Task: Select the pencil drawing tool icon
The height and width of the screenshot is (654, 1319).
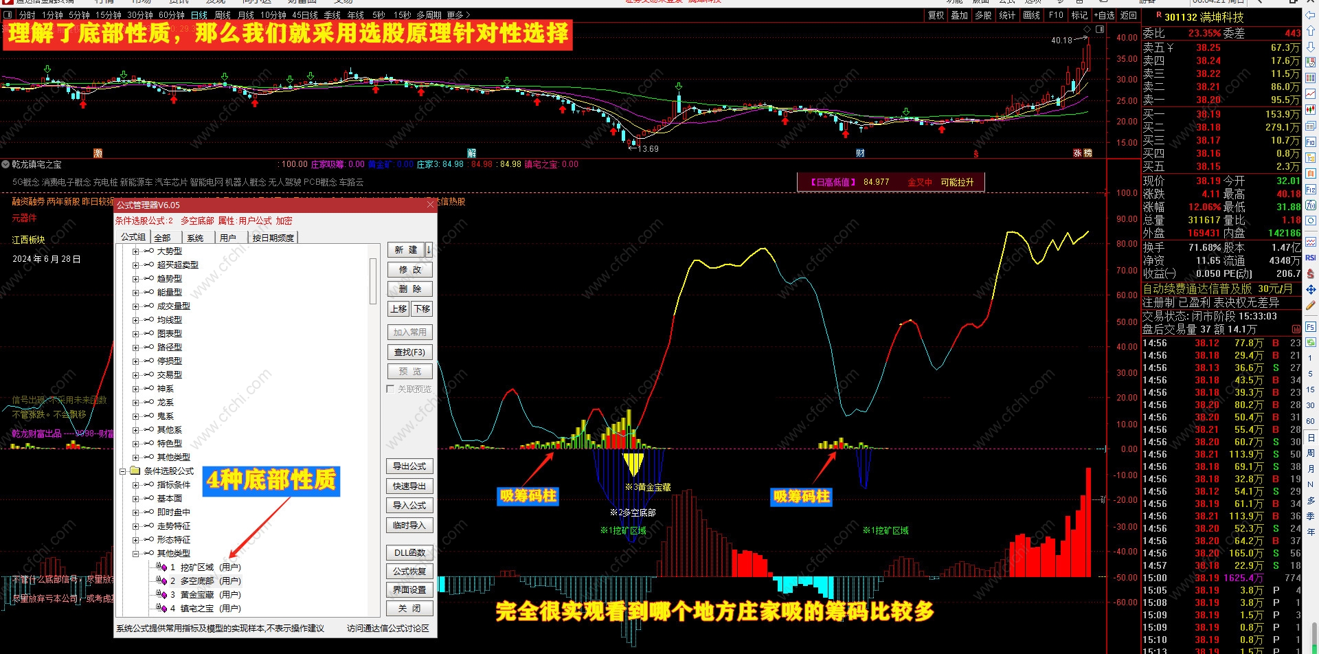Action: pyautogui.click(x=1311, y=306)
